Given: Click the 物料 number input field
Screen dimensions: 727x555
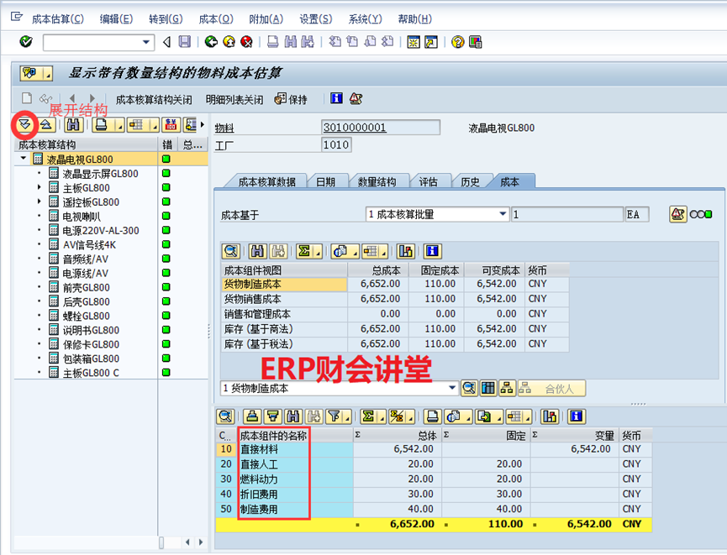Looking at the screenshot, I should pyautogui.click(x=380, y=128).
